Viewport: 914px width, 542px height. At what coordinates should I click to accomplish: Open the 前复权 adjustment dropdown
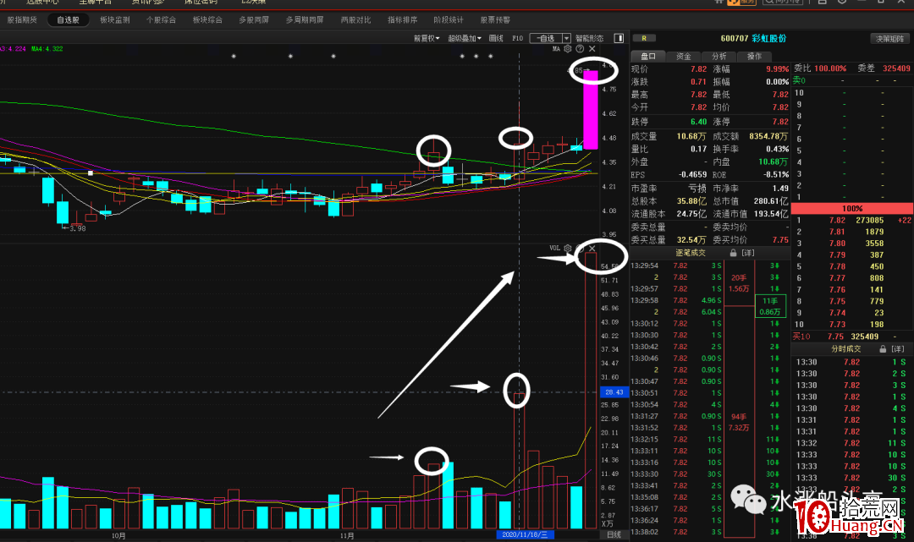pos(426,38)
